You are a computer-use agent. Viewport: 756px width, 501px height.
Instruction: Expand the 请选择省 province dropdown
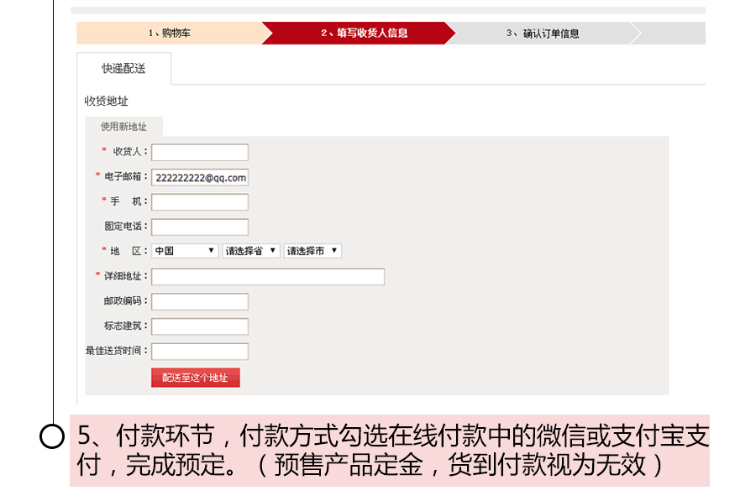pos(251,251)
